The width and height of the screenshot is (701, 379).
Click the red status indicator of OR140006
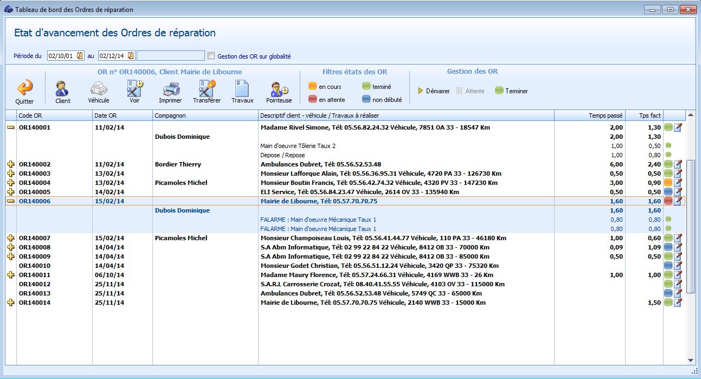click(x=668, y=201)
